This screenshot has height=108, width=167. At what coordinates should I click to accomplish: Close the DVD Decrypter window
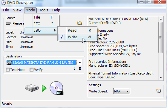[160, 2]
